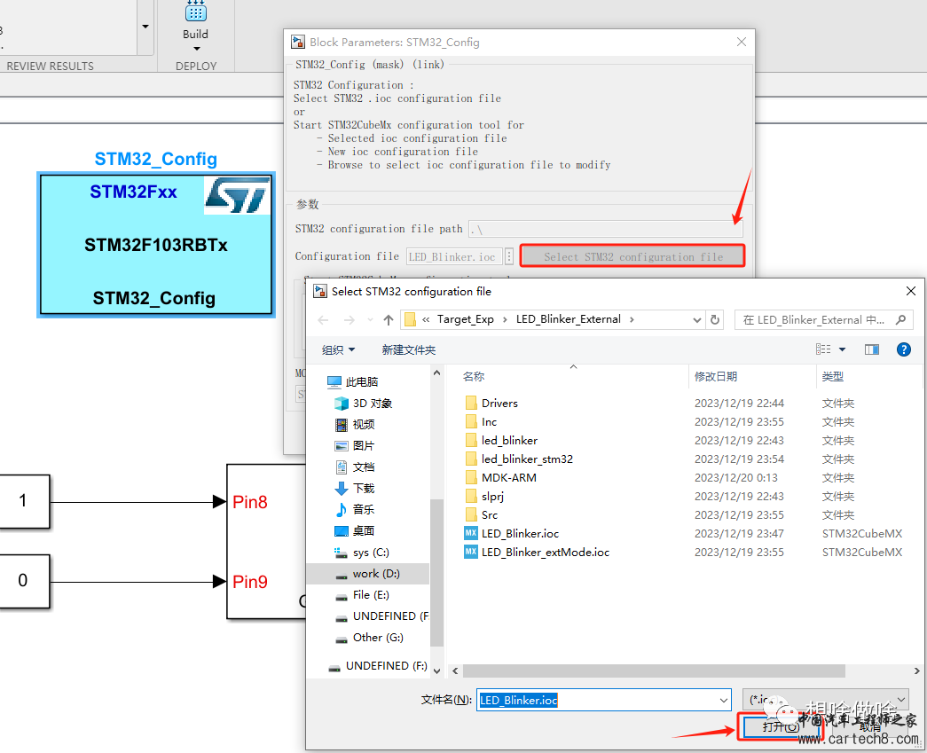Select the LED_Blinker_extMode.ioc file
This screenshot has width=927, height=753.
545,552
